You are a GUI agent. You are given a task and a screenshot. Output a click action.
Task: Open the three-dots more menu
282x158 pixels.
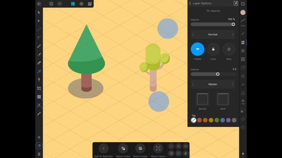point(60,4)
